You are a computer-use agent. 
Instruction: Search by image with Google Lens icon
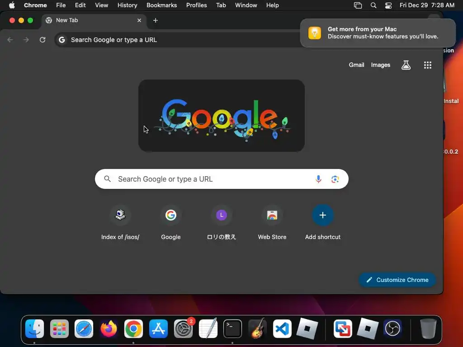[x=335, y=179]
